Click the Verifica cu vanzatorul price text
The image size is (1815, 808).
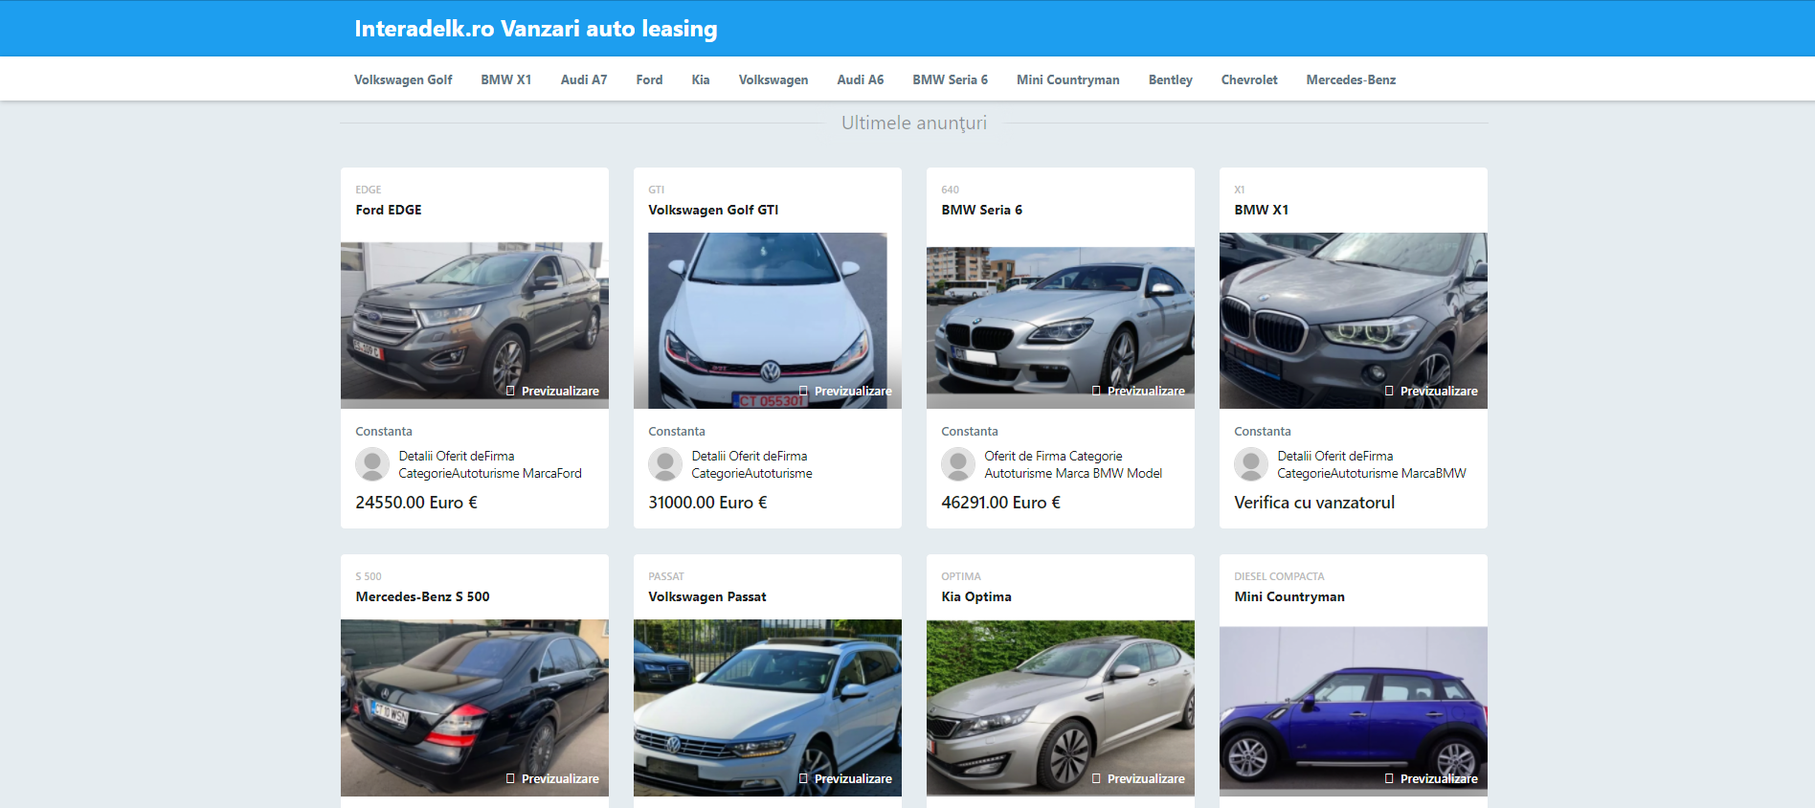tap(1313, 503)
